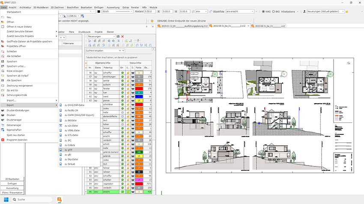The width and height of the screenshot is (364, 204).
Task: Click the blue color swatch of layer wand
Action: (x=140, y=97)
